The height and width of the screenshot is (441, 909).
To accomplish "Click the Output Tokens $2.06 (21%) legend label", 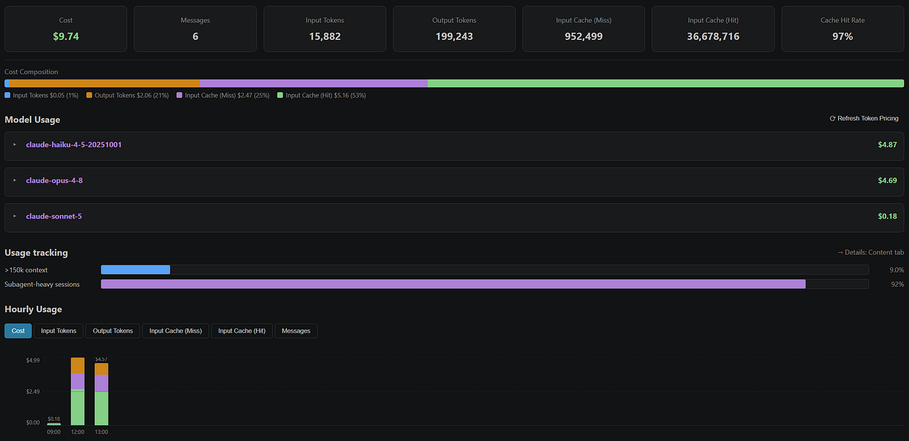I will 132,95.
